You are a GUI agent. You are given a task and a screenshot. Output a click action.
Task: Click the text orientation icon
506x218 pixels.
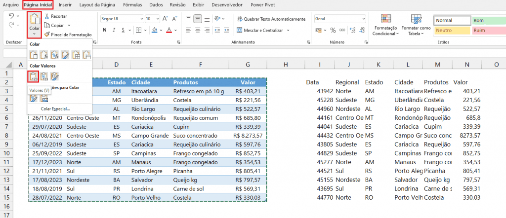pos(217,19)
